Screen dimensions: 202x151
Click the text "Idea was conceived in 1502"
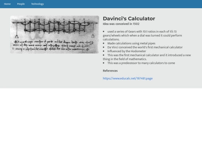coord(121,24)
